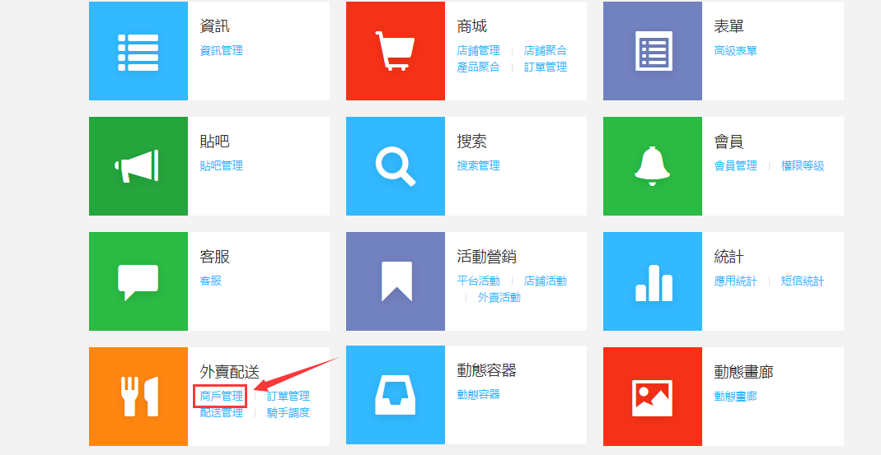The image size is (881, 455).
Task: Open the 動態畫廊 blue link
Action: pyautogui.click(x=735, y=396)
